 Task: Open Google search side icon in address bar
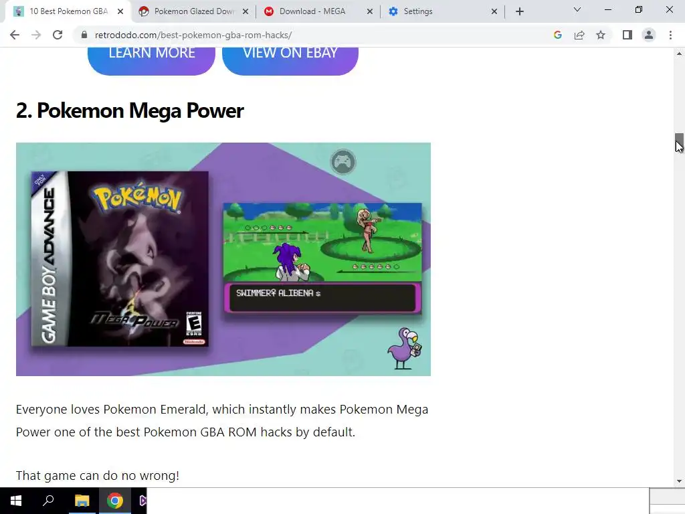[557, 35]
